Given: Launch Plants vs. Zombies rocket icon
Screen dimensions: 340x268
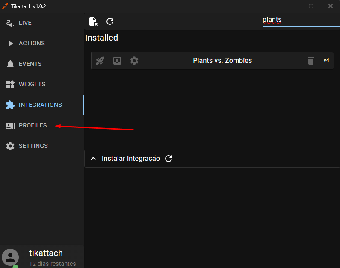Looking at the screenshot, I should point(100,61).
